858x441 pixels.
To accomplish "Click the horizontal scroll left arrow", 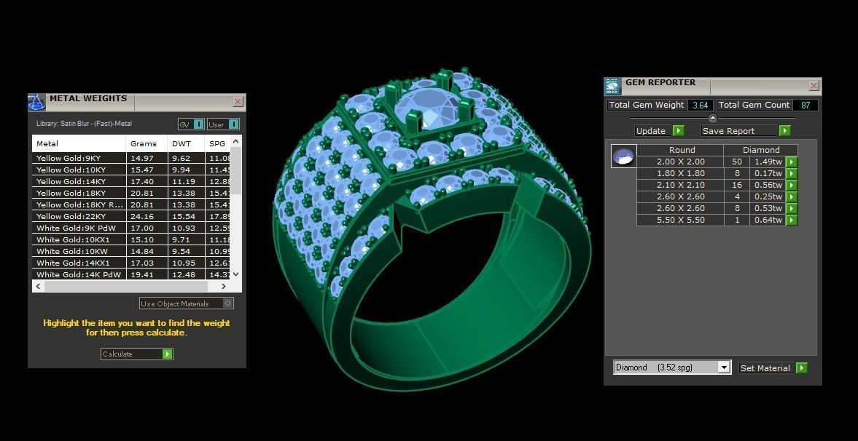I will tap(38, 286).
